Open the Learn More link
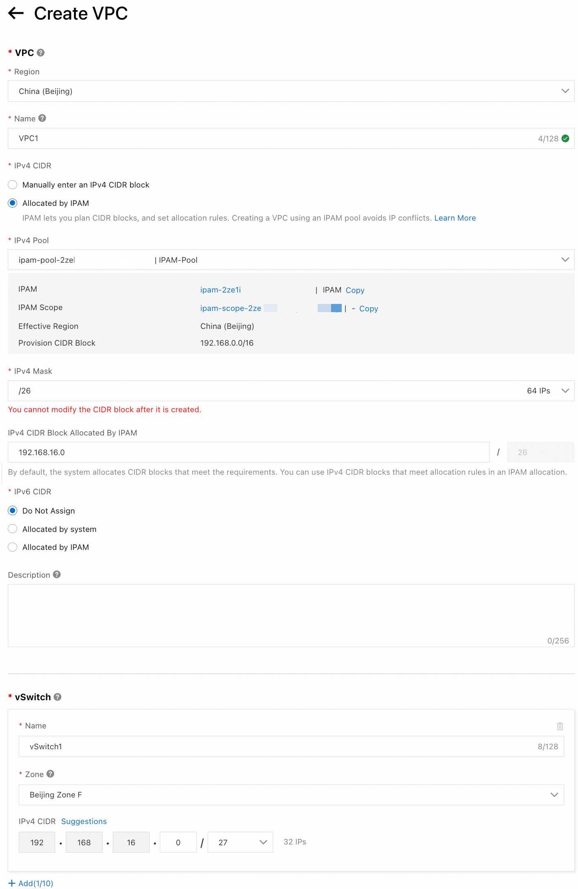Viewport: 578px width, 889px height. pos(455,218)
